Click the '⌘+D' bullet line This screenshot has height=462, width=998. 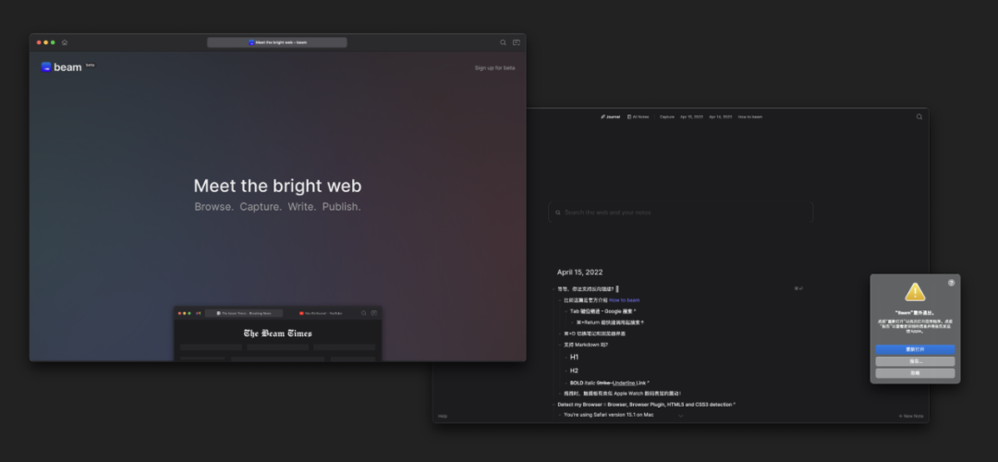(x=594, y=334)
